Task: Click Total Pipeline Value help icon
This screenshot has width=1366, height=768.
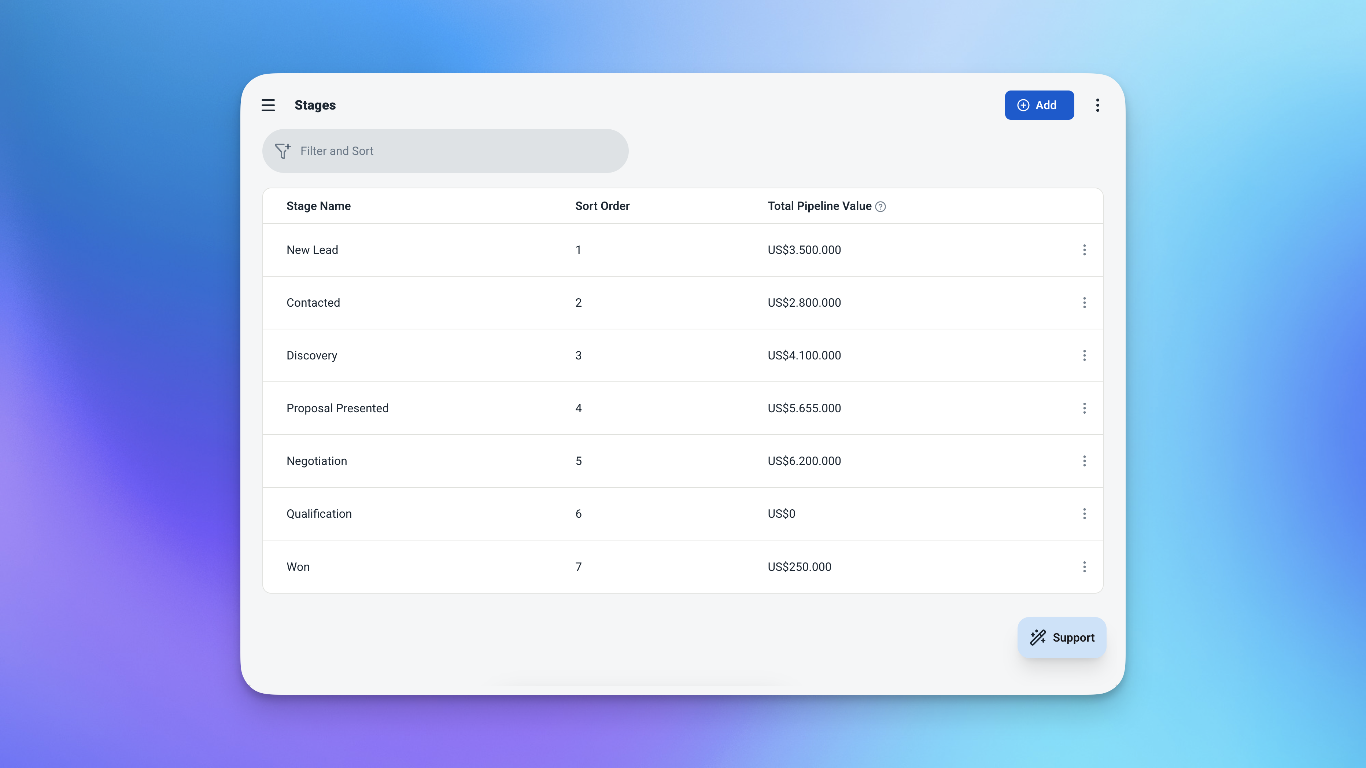Action: click(x=880, y=207)
